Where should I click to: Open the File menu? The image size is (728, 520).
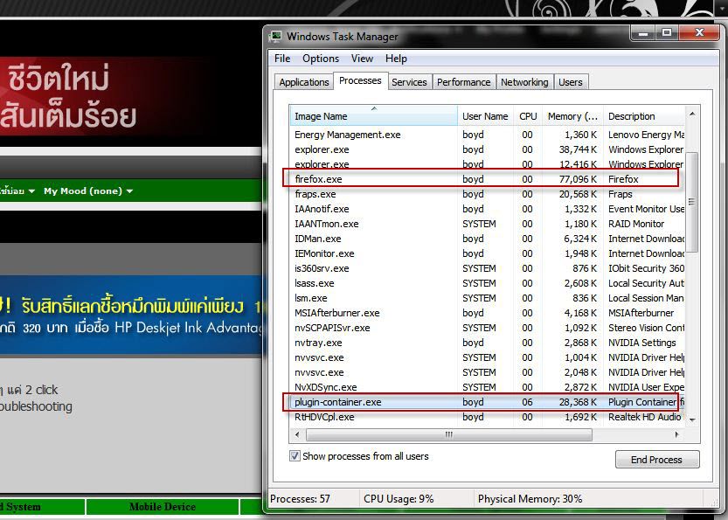(282, 59)
